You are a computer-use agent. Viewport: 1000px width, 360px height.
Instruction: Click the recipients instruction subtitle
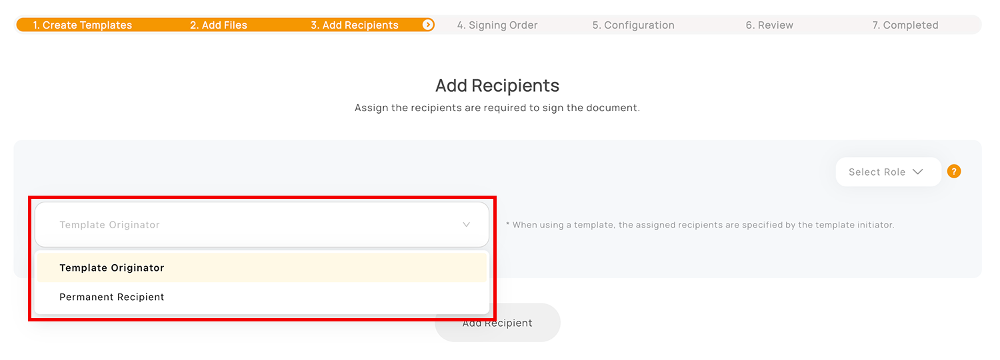497,108
